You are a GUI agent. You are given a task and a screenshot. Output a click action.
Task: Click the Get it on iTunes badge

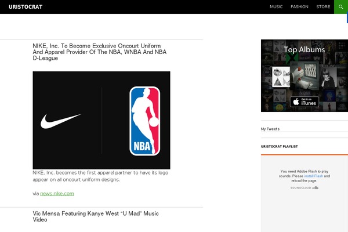pyautogui.click(x=304, y=102)
